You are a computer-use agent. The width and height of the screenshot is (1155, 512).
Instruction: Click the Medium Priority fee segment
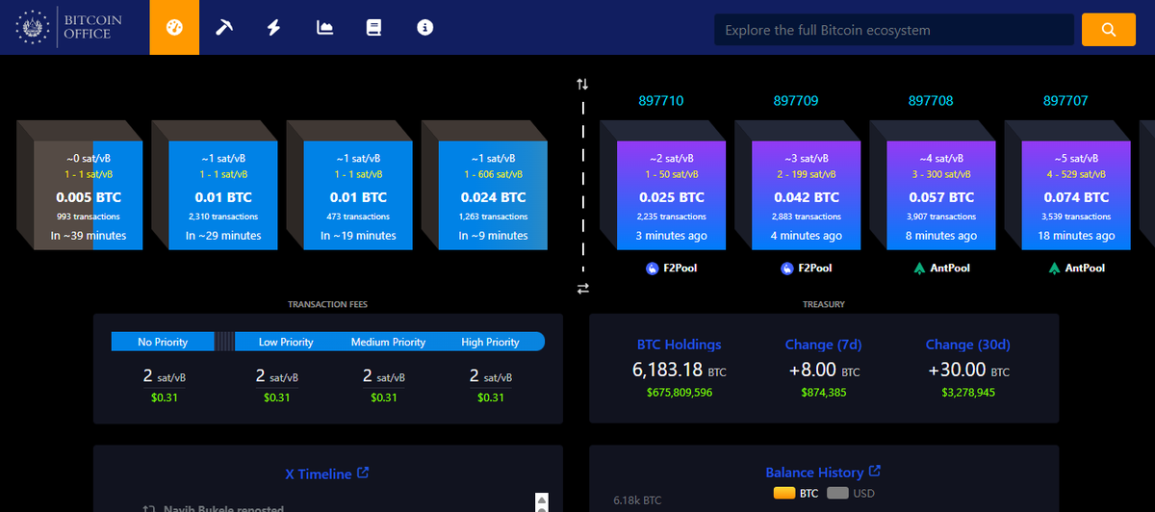click(x=388, y=342)
